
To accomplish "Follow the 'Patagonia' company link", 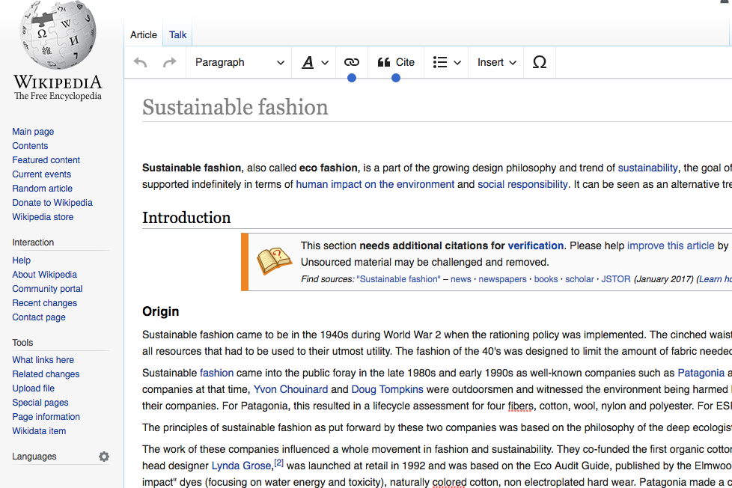I will point(701,373).
